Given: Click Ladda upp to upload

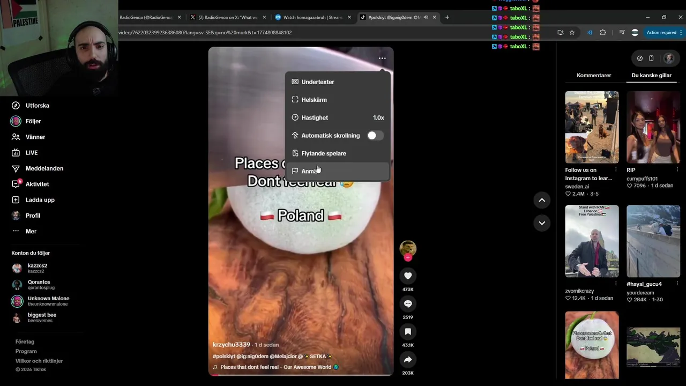Looking at the screenshot, I should coord(33,200).
